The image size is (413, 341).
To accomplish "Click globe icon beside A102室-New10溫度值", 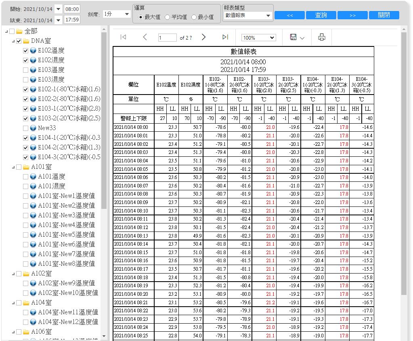I will pos(33,293).
